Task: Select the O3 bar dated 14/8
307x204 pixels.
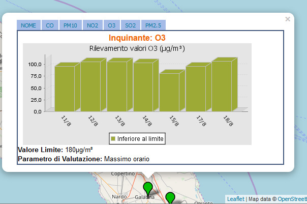Action: [143, 86]
